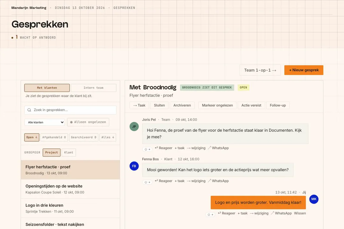The height and width of the screenshot is (229, 344).
Task: Group conversations by Klant
Action: (69, 153)
